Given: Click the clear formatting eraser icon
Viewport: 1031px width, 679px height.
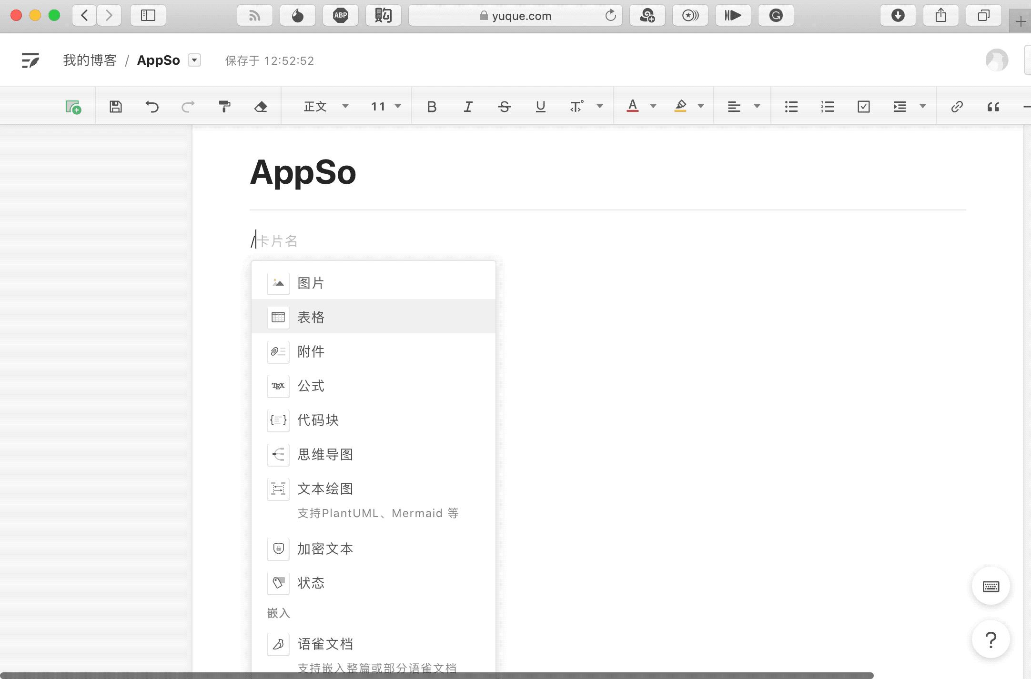Looking at the screenshot, I should [x=261, y=107].
